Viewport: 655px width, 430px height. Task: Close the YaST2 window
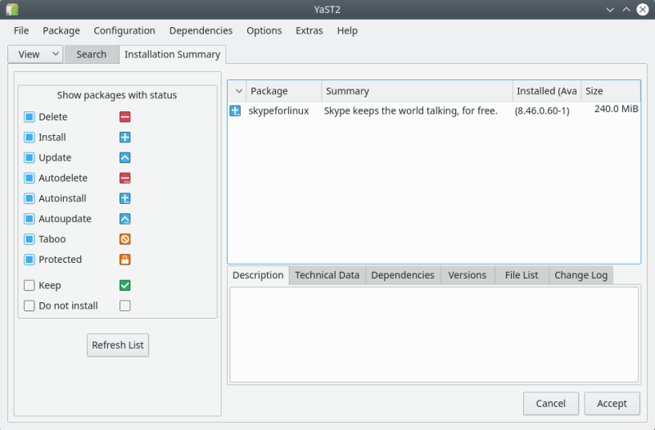pyautogui.click(x=643, y=9)
